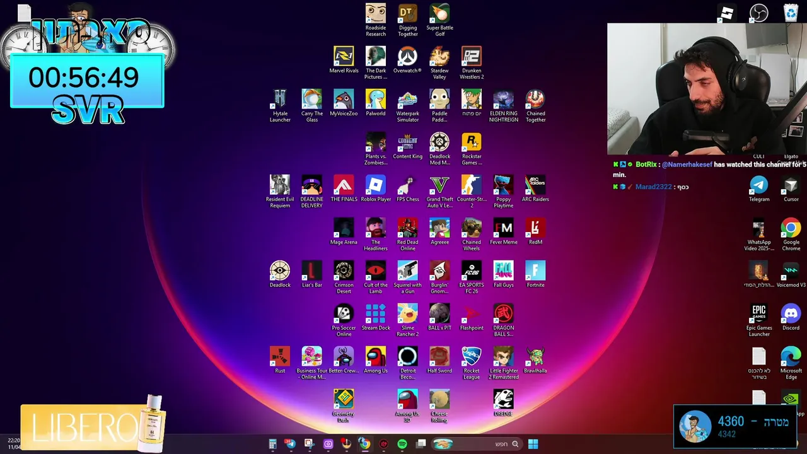
Task: Open Fever Meme desktop icon
Action: click(x=503, y=231)
